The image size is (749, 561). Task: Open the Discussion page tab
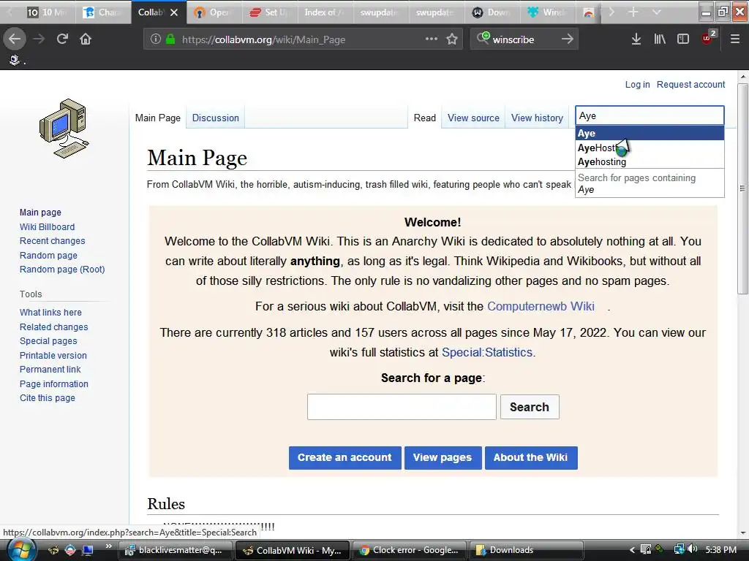216,118
